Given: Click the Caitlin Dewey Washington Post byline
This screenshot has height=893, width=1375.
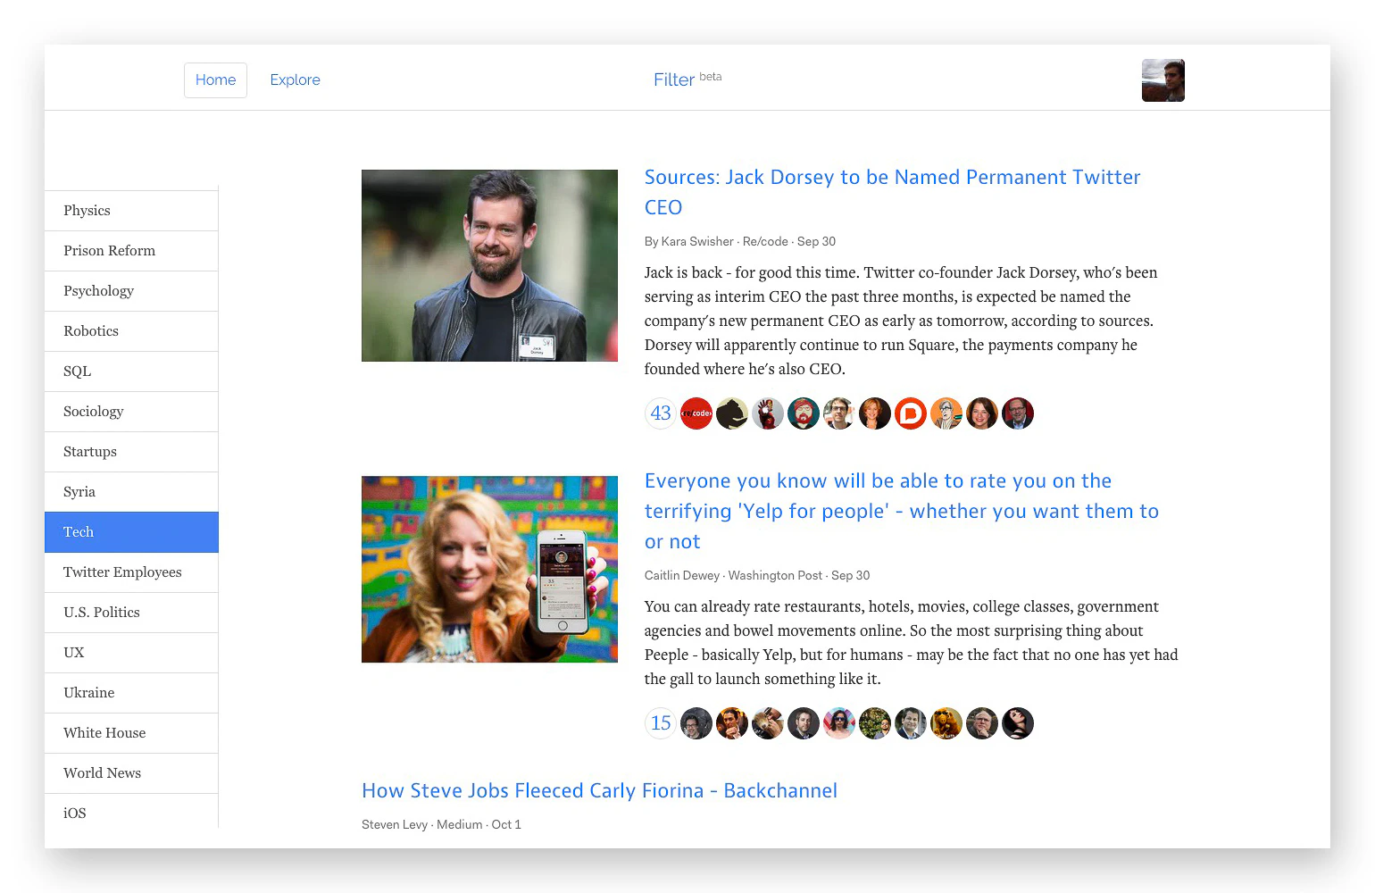Looking at the screenshot, I should [757, 575].
